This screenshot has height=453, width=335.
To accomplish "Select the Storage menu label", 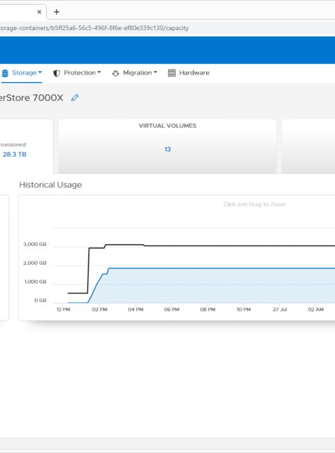I will pos(24,72).
